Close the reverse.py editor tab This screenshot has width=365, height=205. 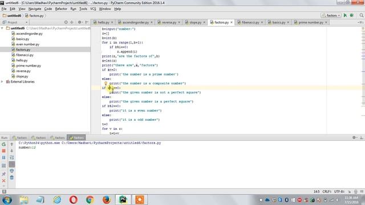(179, 22)
